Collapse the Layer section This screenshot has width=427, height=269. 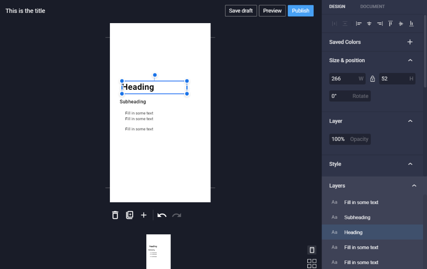pos(410,121)
